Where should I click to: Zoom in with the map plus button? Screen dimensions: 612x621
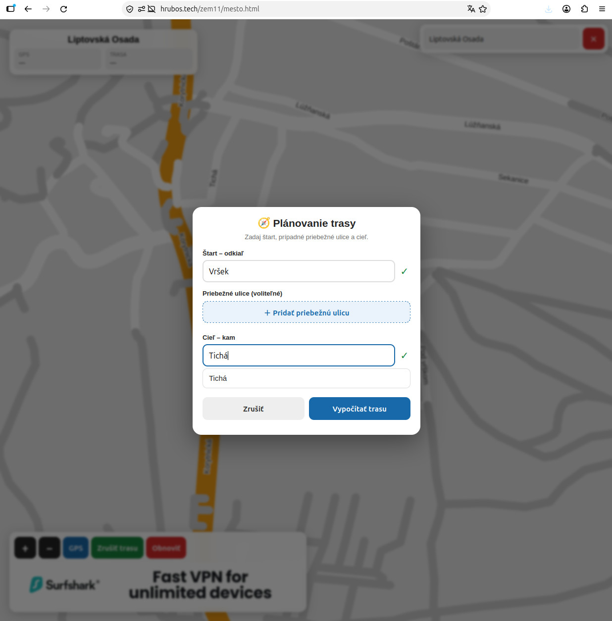click(25, 548)
